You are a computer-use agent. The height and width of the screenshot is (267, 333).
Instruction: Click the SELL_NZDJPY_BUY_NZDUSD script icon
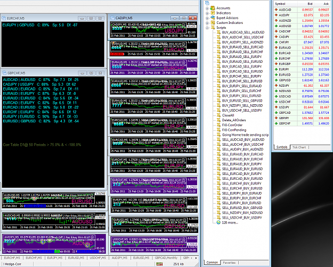[218, 213]
